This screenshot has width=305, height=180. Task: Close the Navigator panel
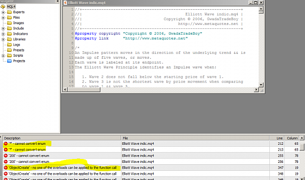(58, 1)
